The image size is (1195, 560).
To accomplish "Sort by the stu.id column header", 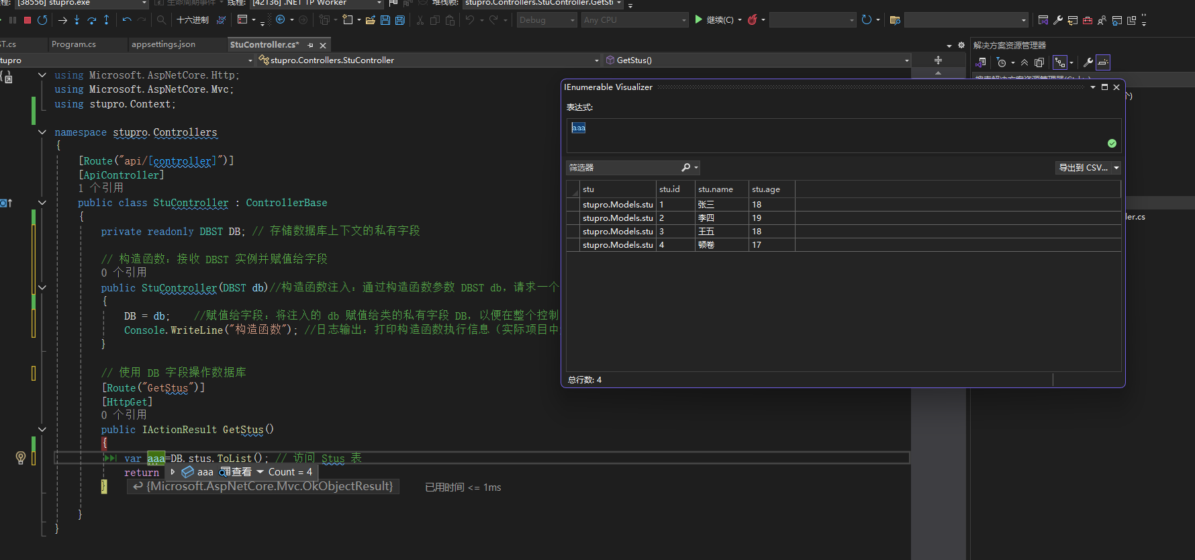I will pos(675,189).
